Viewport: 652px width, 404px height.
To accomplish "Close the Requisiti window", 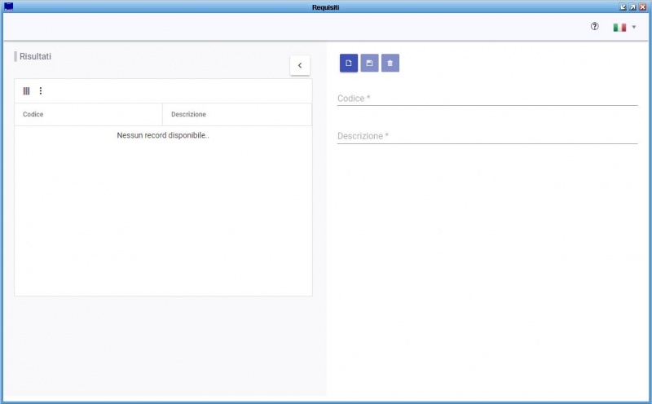I will (x=642, y=7).
